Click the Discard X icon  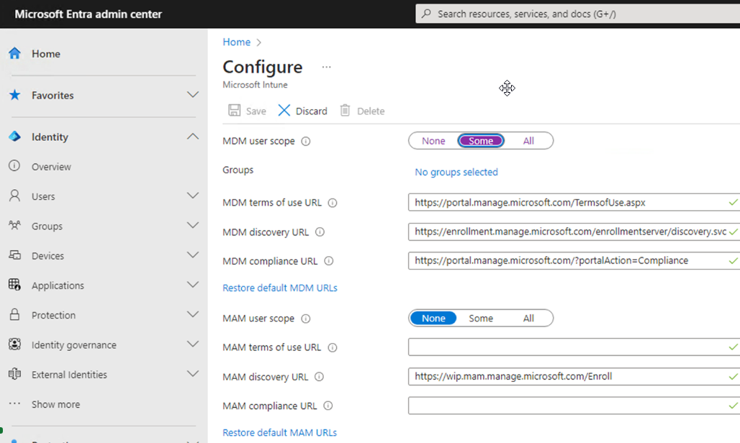[284, 111]
